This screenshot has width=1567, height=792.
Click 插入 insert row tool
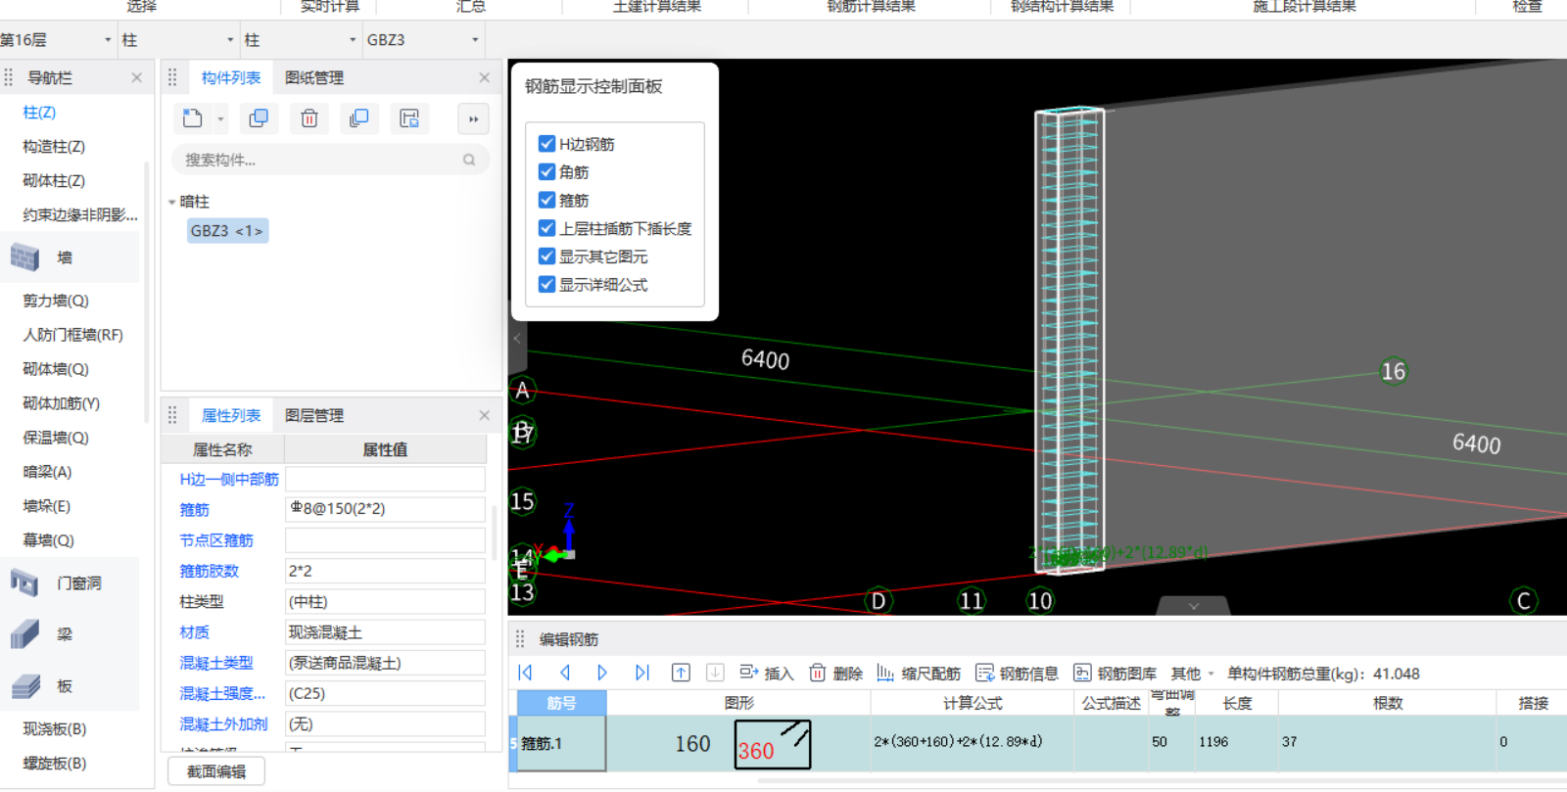(767, 673)
